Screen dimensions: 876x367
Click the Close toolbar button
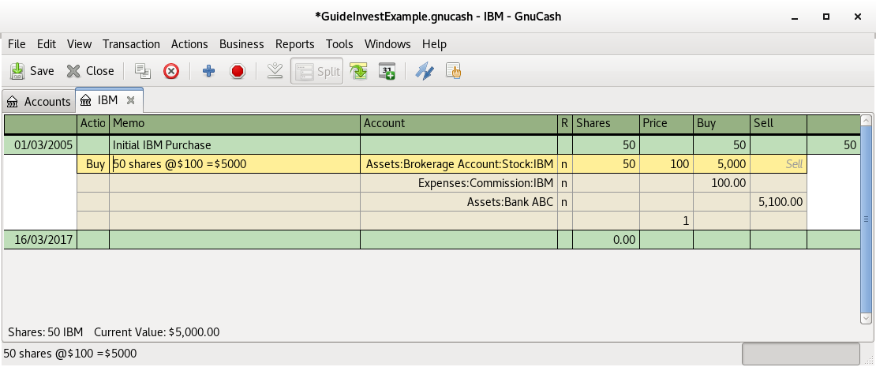[x=90, y=71]
